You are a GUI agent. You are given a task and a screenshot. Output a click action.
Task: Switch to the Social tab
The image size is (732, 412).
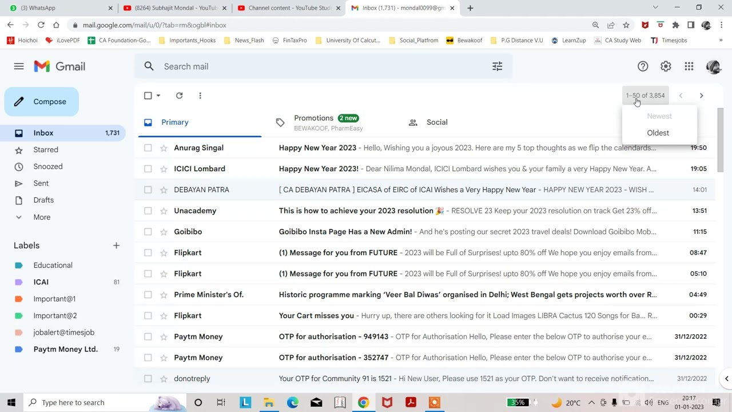point(437,122)
